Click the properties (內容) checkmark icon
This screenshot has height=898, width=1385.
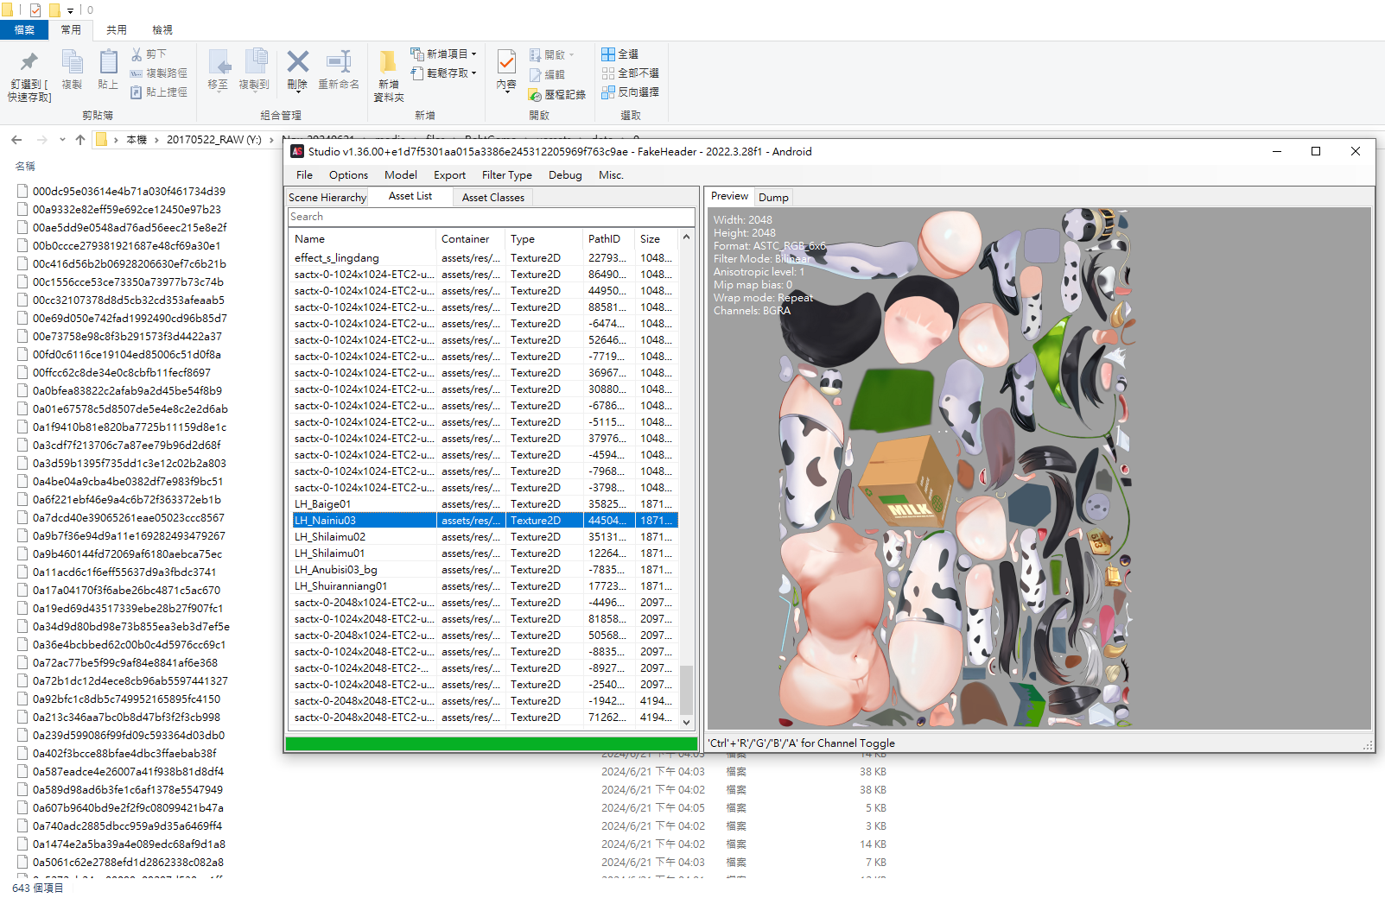[506, 61]
